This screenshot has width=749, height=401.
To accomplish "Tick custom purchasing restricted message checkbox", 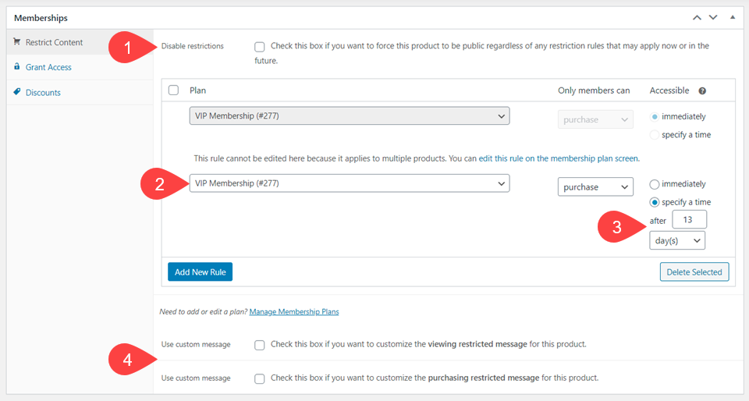I will pyautogui.click(x=260, y=378).
